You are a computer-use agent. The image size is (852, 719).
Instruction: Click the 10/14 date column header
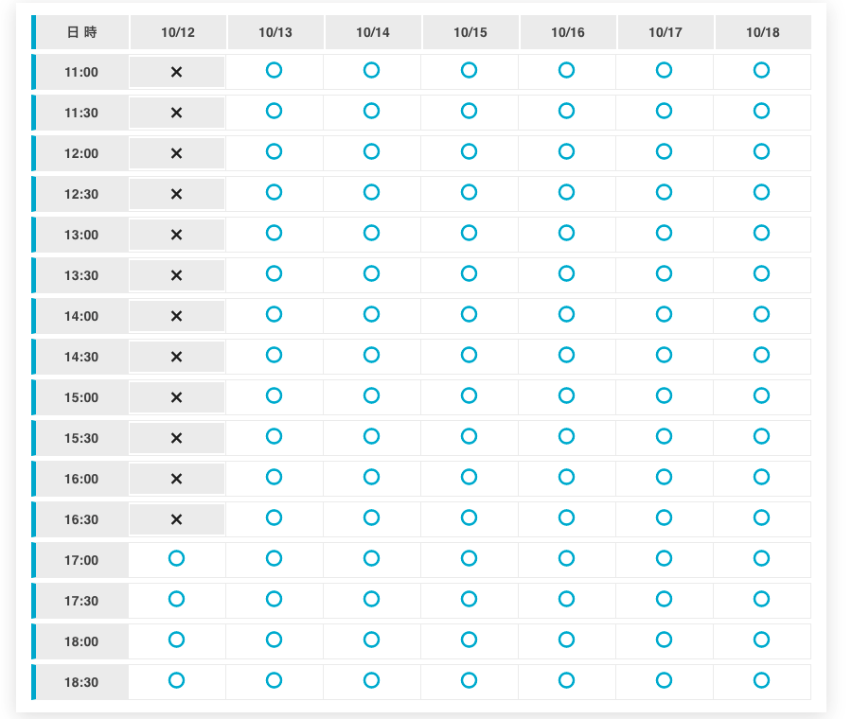(x=373, y=32)
